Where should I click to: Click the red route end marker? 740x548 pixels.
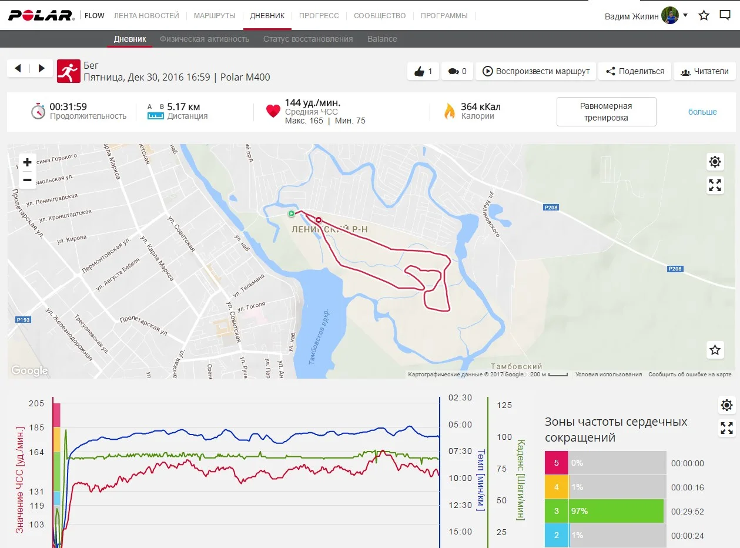(319, 220)
